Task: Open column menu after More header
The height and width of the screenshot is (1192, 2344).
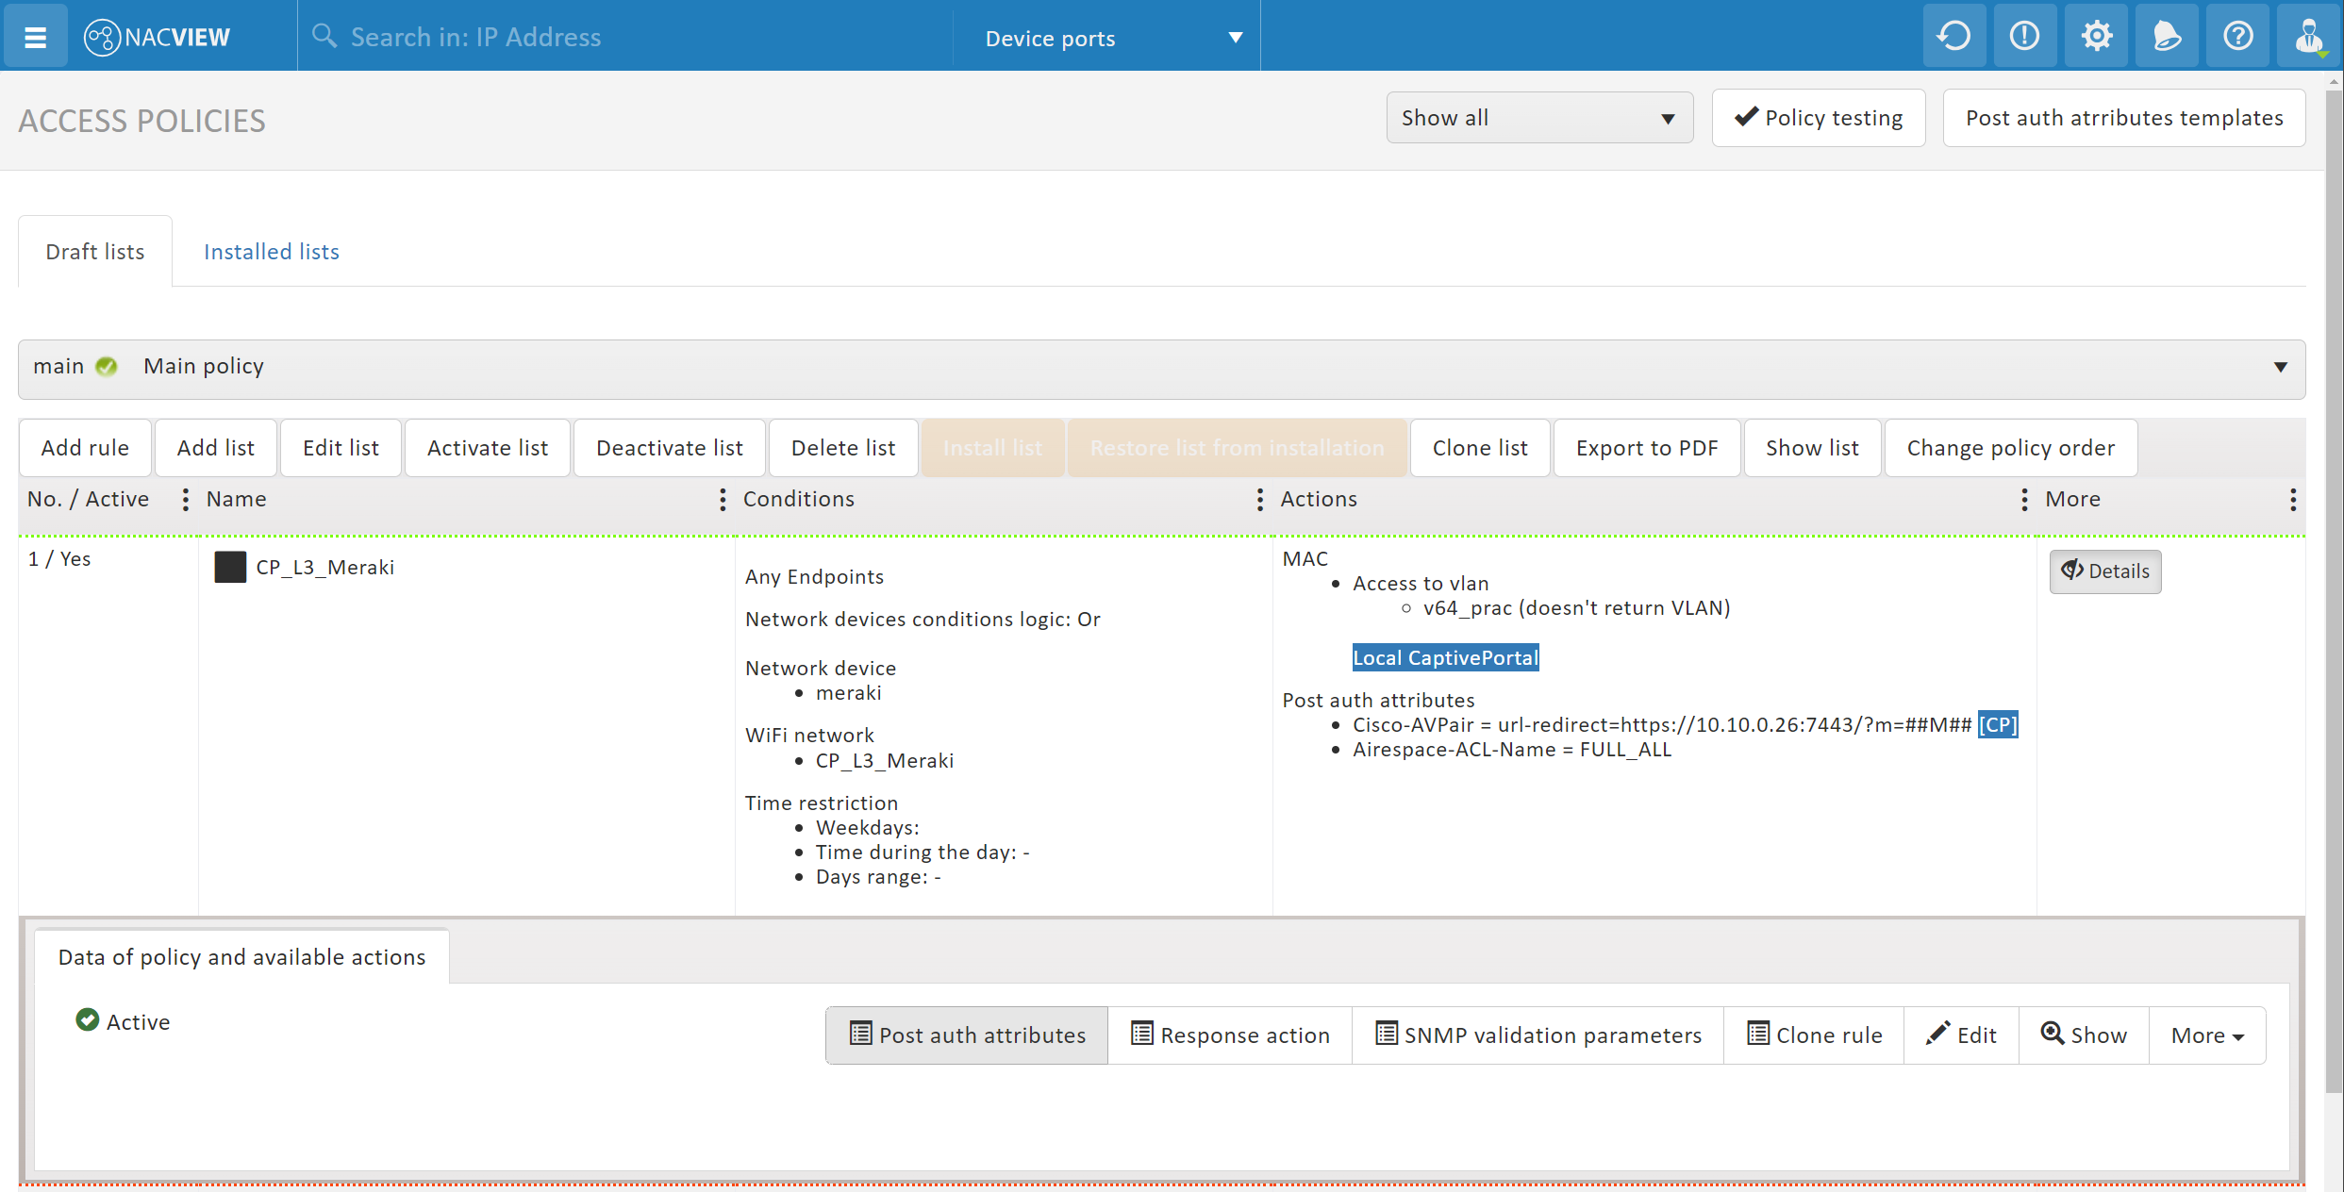Action: 2293,500
